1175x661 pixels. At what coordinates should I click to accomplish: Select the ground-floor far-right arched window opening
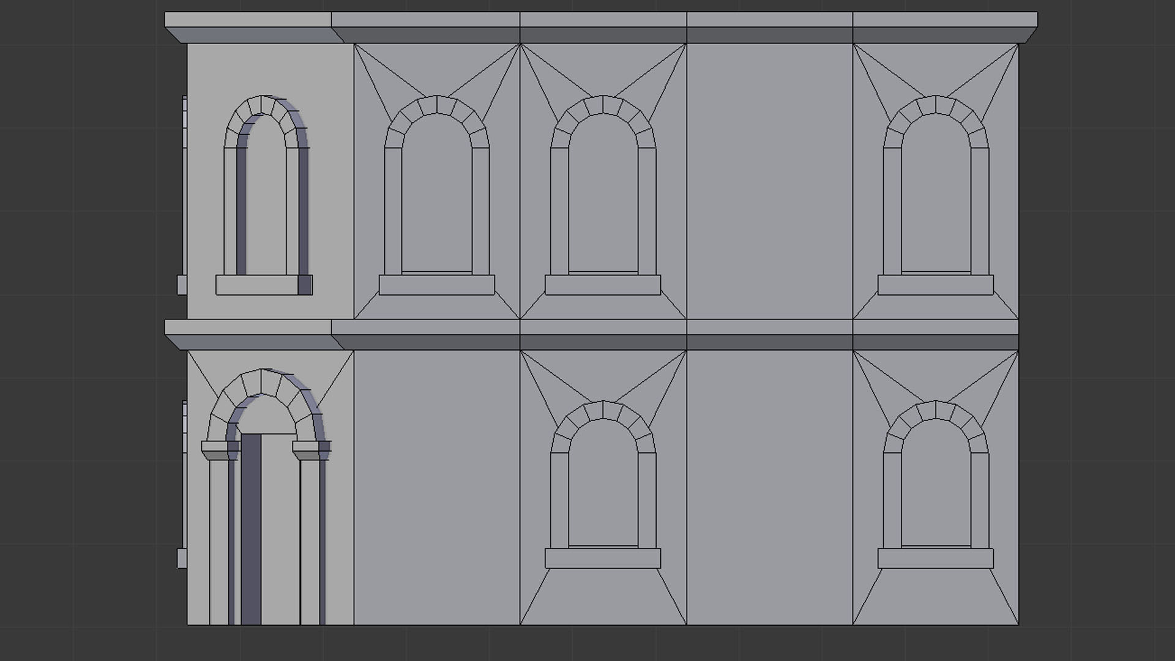click(x=936, y=483)
